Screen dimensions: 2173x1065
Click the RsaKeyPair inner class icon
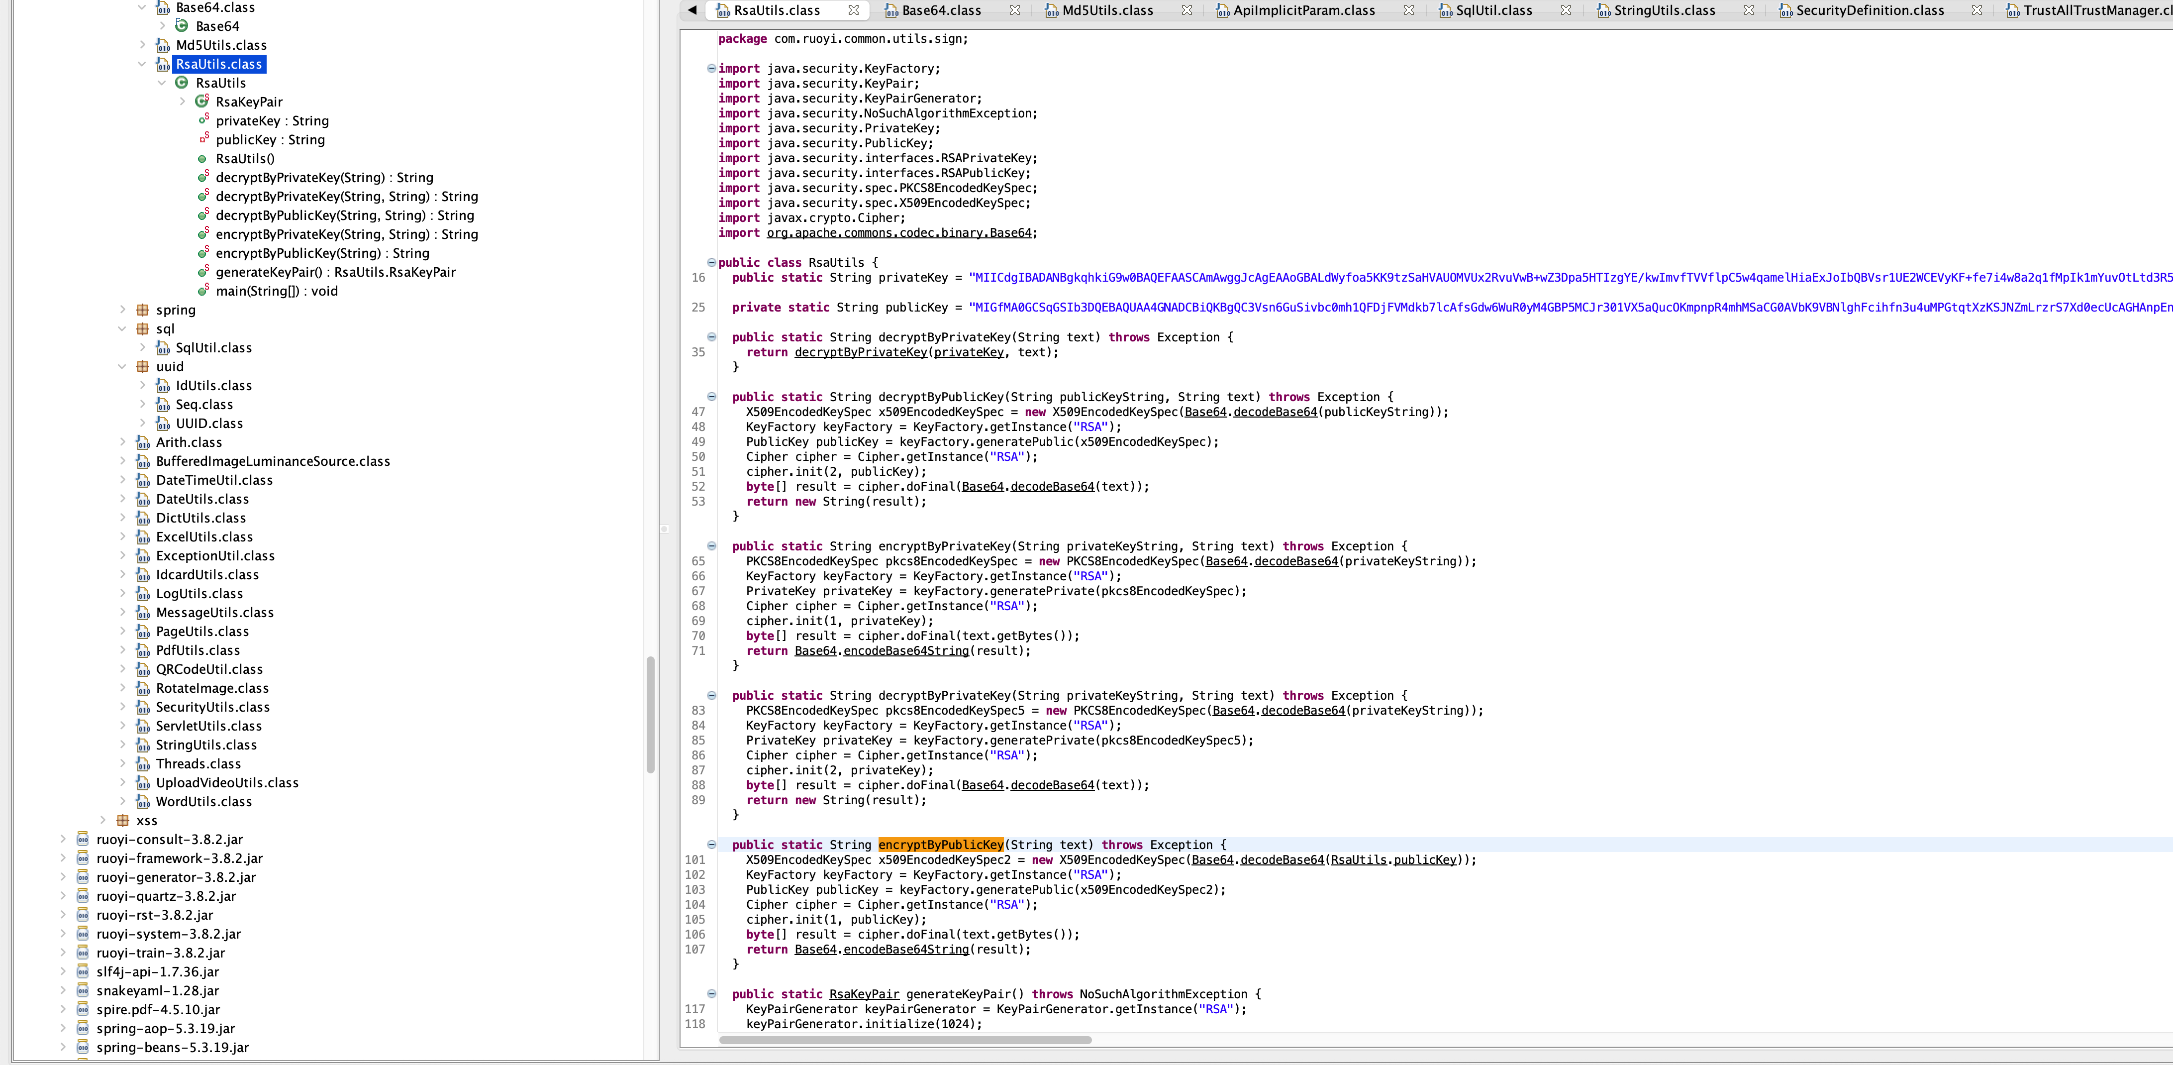click(x=201, y=101)
